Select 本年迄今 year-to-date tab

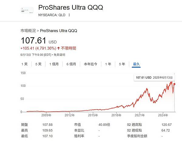(90, 64)
